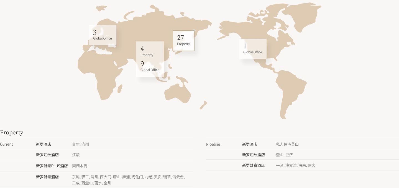
Task: Click 平泽, 注文津, 海南, 建大 text
Action: tap(296, 165)
